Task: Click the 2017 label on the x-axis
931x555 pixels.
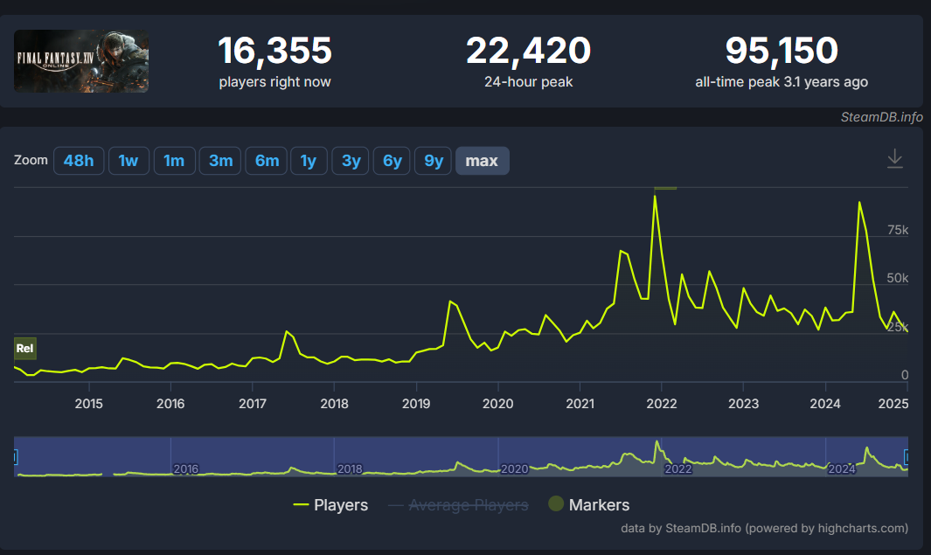Action: [253, 404]
